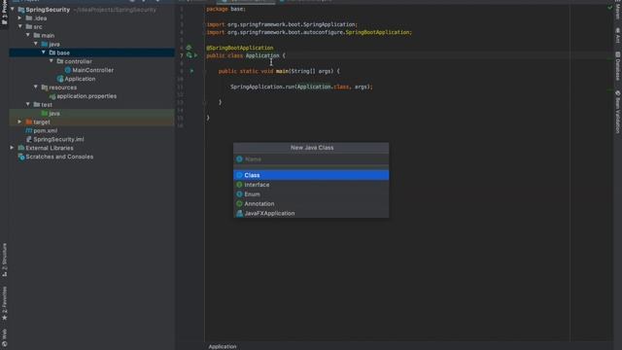Viewport: 622px width, 350px height.
Task: Click the Class type icon in popup
Action: (x=239, y=175)
